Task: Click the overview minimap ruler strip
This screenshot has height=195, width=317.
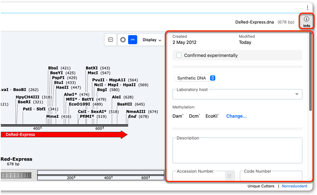Action: click(x=101, y=175)
